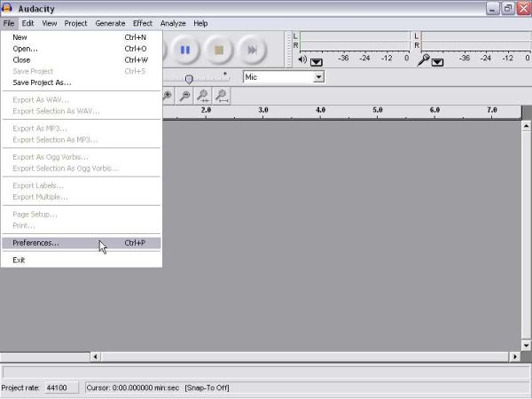Click the volume slider thumb
Image resolution: width=532 pixels, height=399 pixels.
(190, 79)
